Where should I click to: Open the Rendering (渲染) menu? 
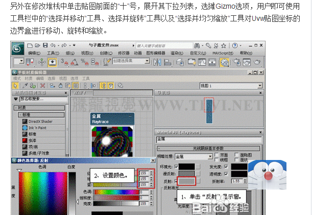pyautogui.click(x=177, y=53)
